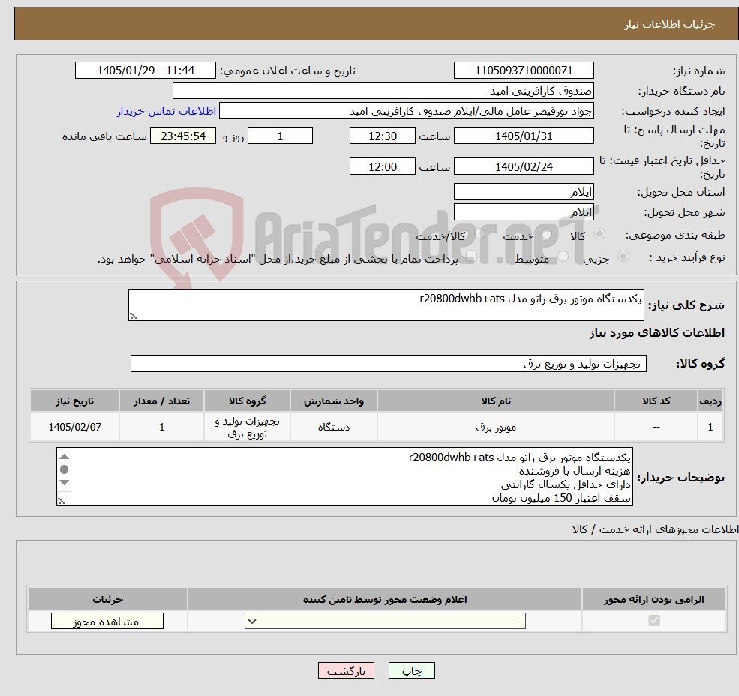Click the buyer organization name field
Viewport: 739px width, 696px height.
pos(383,91)
